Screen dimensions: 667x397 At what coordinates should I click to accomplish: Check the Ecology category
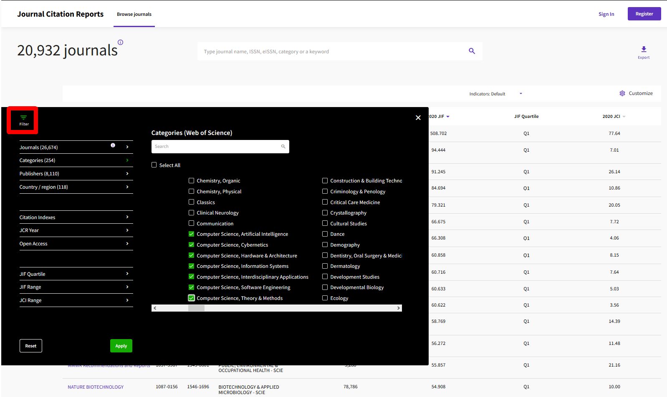pyautogui.click(x=325, y=298)
